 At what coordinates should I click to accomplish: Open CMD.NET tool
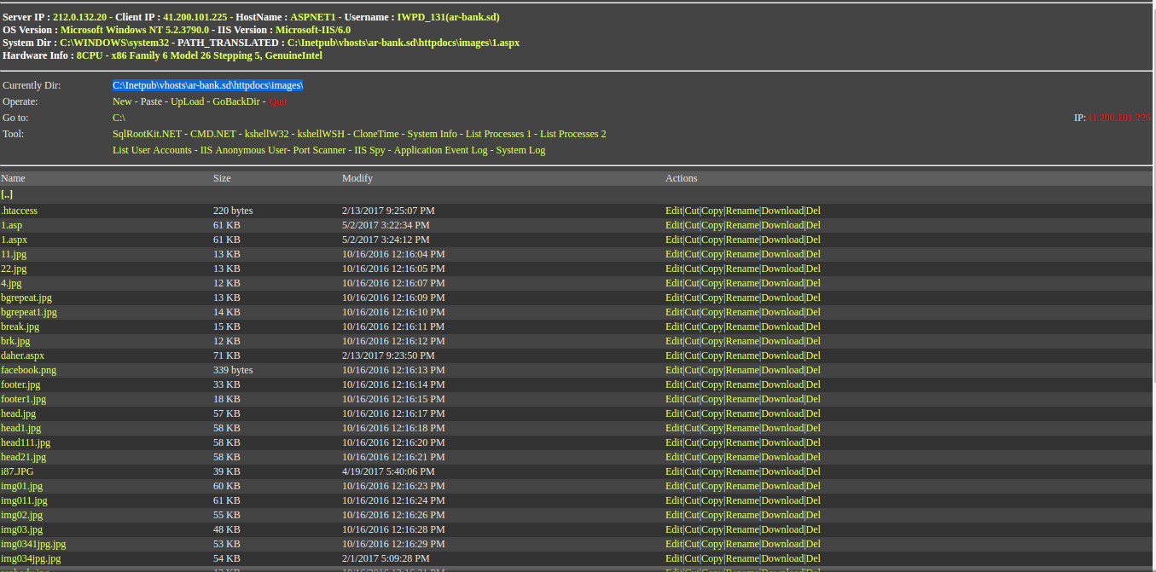point(213,134)
